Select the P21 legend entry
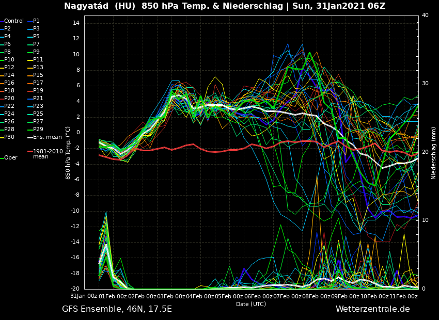439x320 pixels. (x=38, y=99)
